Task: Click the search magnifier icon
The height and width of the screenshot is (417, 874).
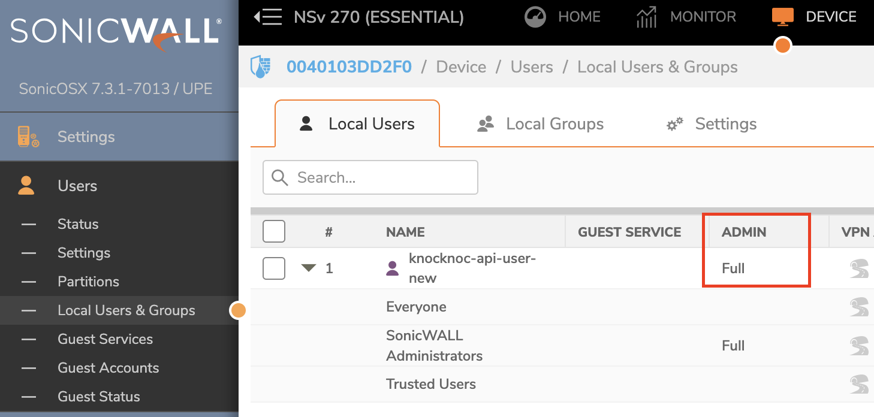Action: (x=279, y=177)
